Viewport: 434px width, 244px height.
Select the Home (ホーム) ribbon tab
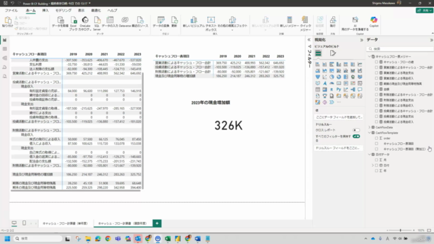(31, 11)
